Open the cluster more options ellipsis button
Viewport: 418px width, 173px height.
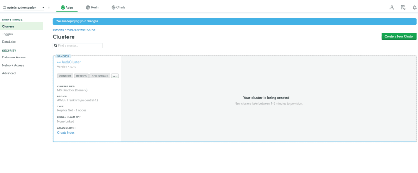coord(115,76)
